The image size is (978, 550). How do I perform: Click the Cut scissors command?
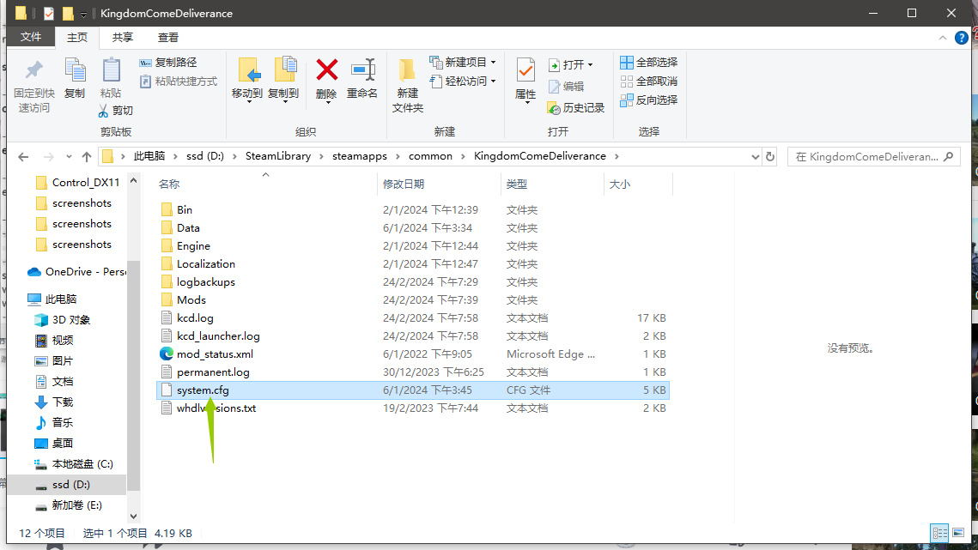pyautogui.click(x=116, y=111)
